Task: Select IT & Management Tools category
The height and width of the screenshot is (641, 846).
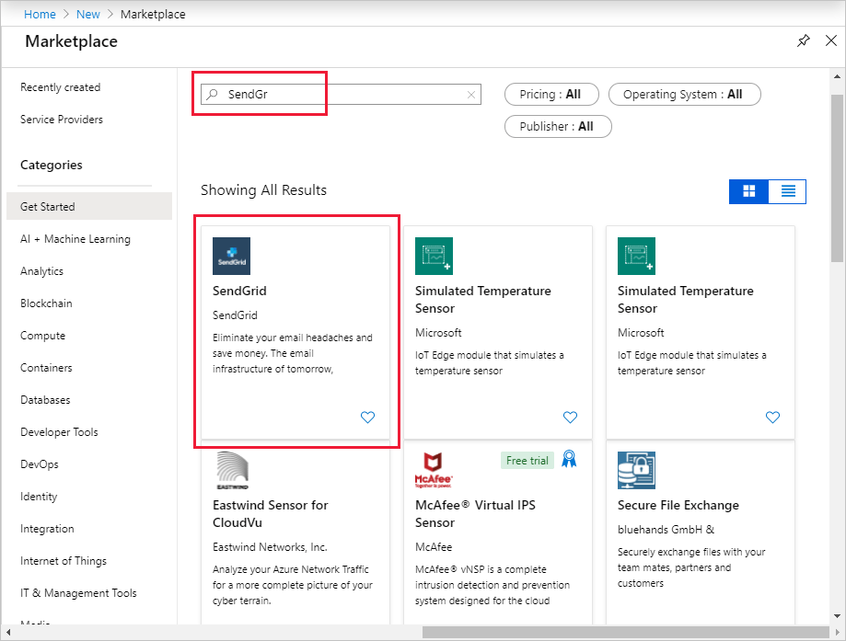Action: [78, 593]
